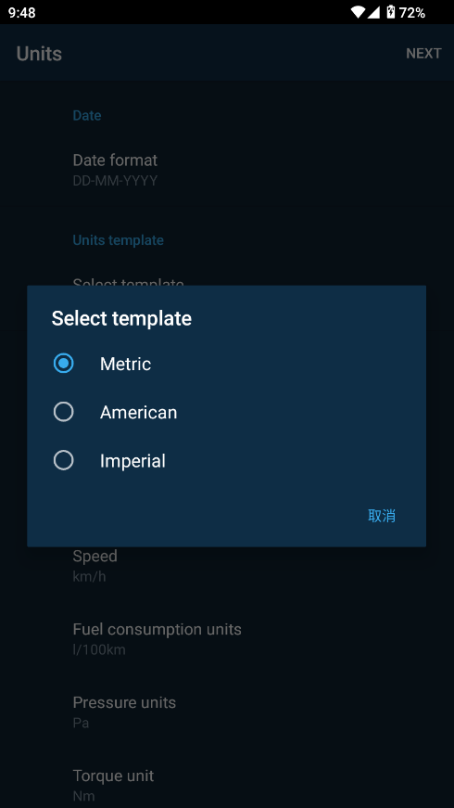Tap the Wi-Fi status icon

click(x=358, y=12)
